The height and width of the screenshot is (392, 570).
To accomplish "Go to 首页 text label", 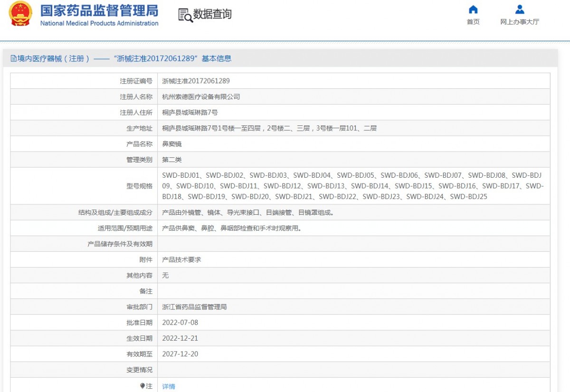I will click(x=473, y=22).
